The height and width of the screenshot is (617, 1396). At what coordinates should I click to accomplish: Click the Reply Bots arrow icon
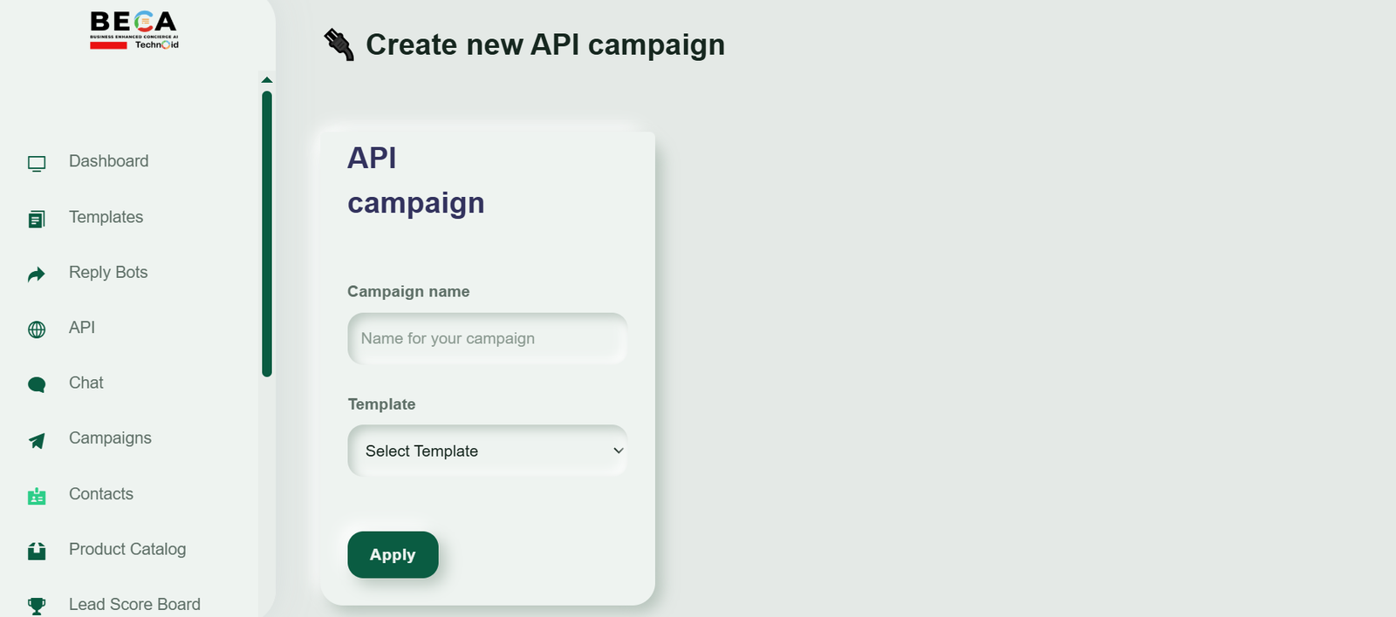point(37,275)
